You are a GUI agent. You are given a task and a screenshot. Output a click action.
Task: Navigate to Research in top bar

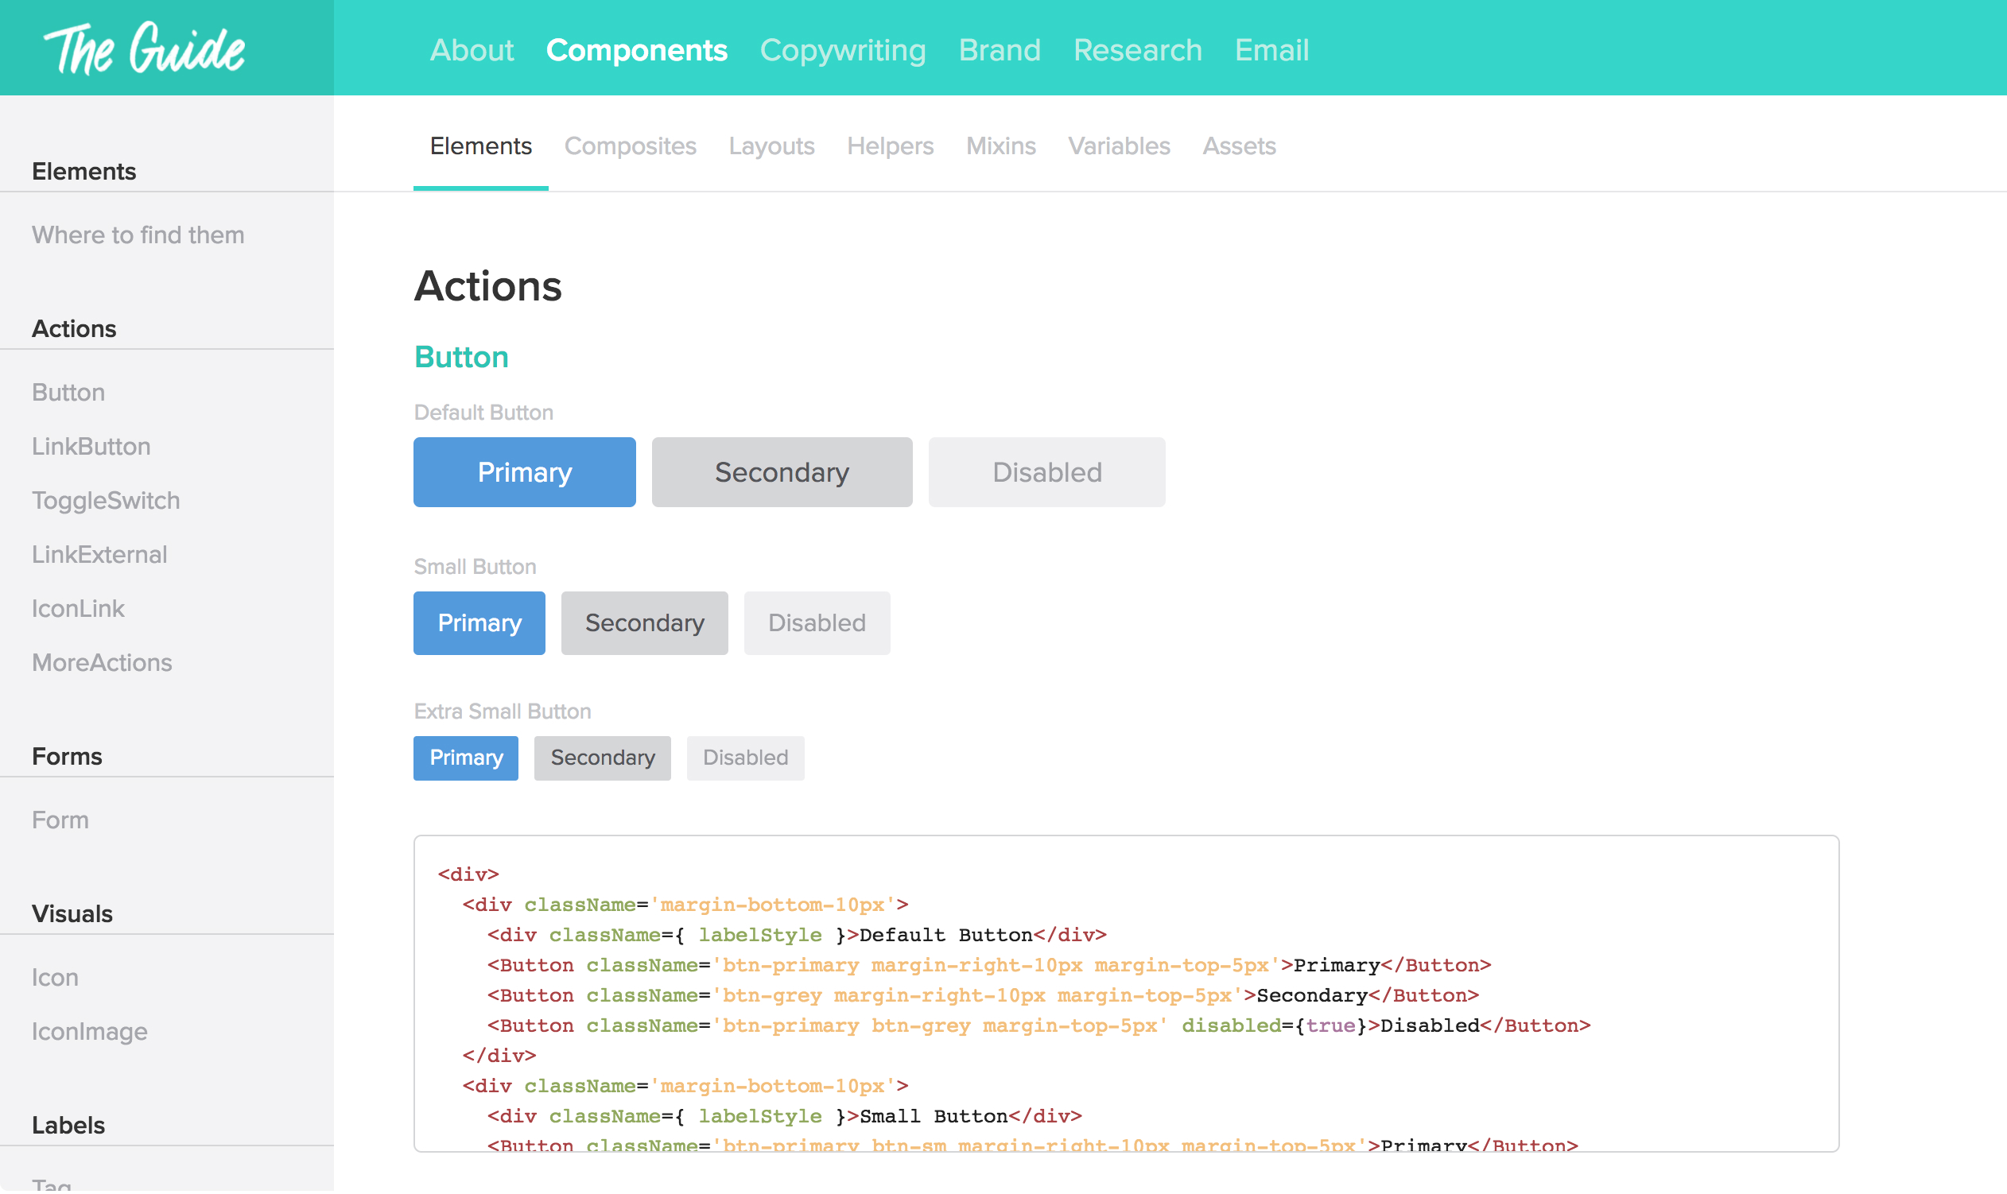(x=1137, y=50)
